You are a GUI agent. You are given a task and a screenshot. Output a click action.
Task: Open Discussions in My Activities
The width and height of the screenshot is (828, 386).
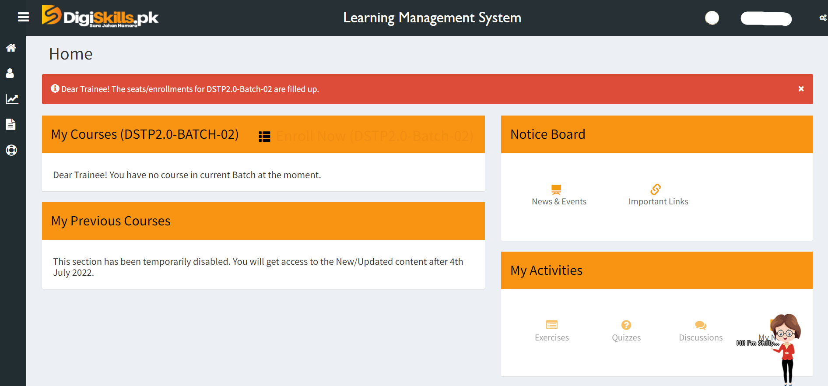[x=700, y=331]
